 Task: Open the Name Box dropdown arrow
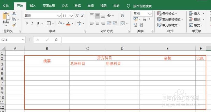[23, 40]
